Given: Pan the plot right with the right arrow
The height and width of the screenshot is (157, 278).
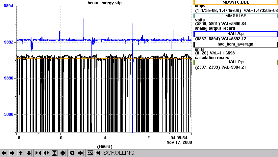Looking at the screenshot, I should [x=12, y=153].
